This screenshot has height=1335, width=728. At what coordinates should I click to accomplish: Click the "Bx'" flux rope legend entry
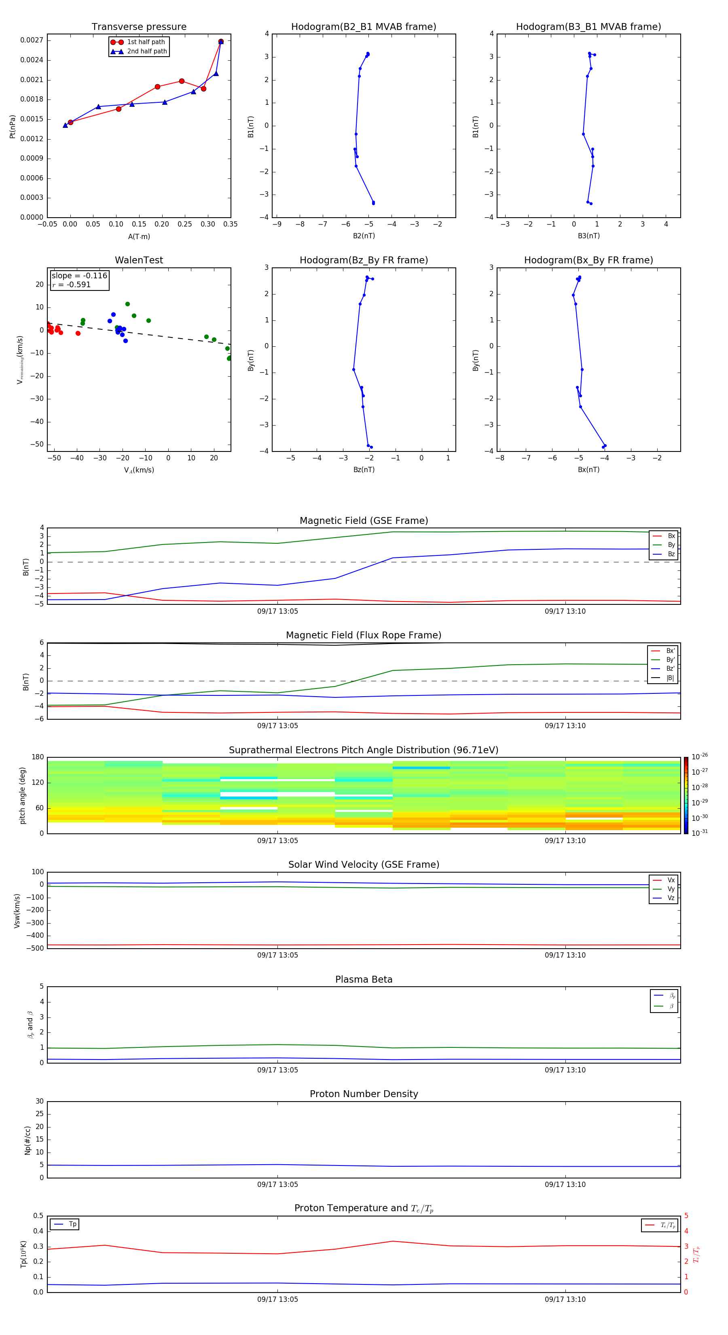pyautogui.click(x=664, y=651)
